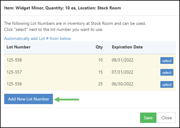
Task: Click the 125-557 lot number cell
Action: click(14, 72)
